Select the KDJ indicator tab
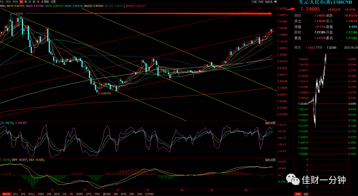The height and width of the screenshot is (196, 358). (16, 194)
